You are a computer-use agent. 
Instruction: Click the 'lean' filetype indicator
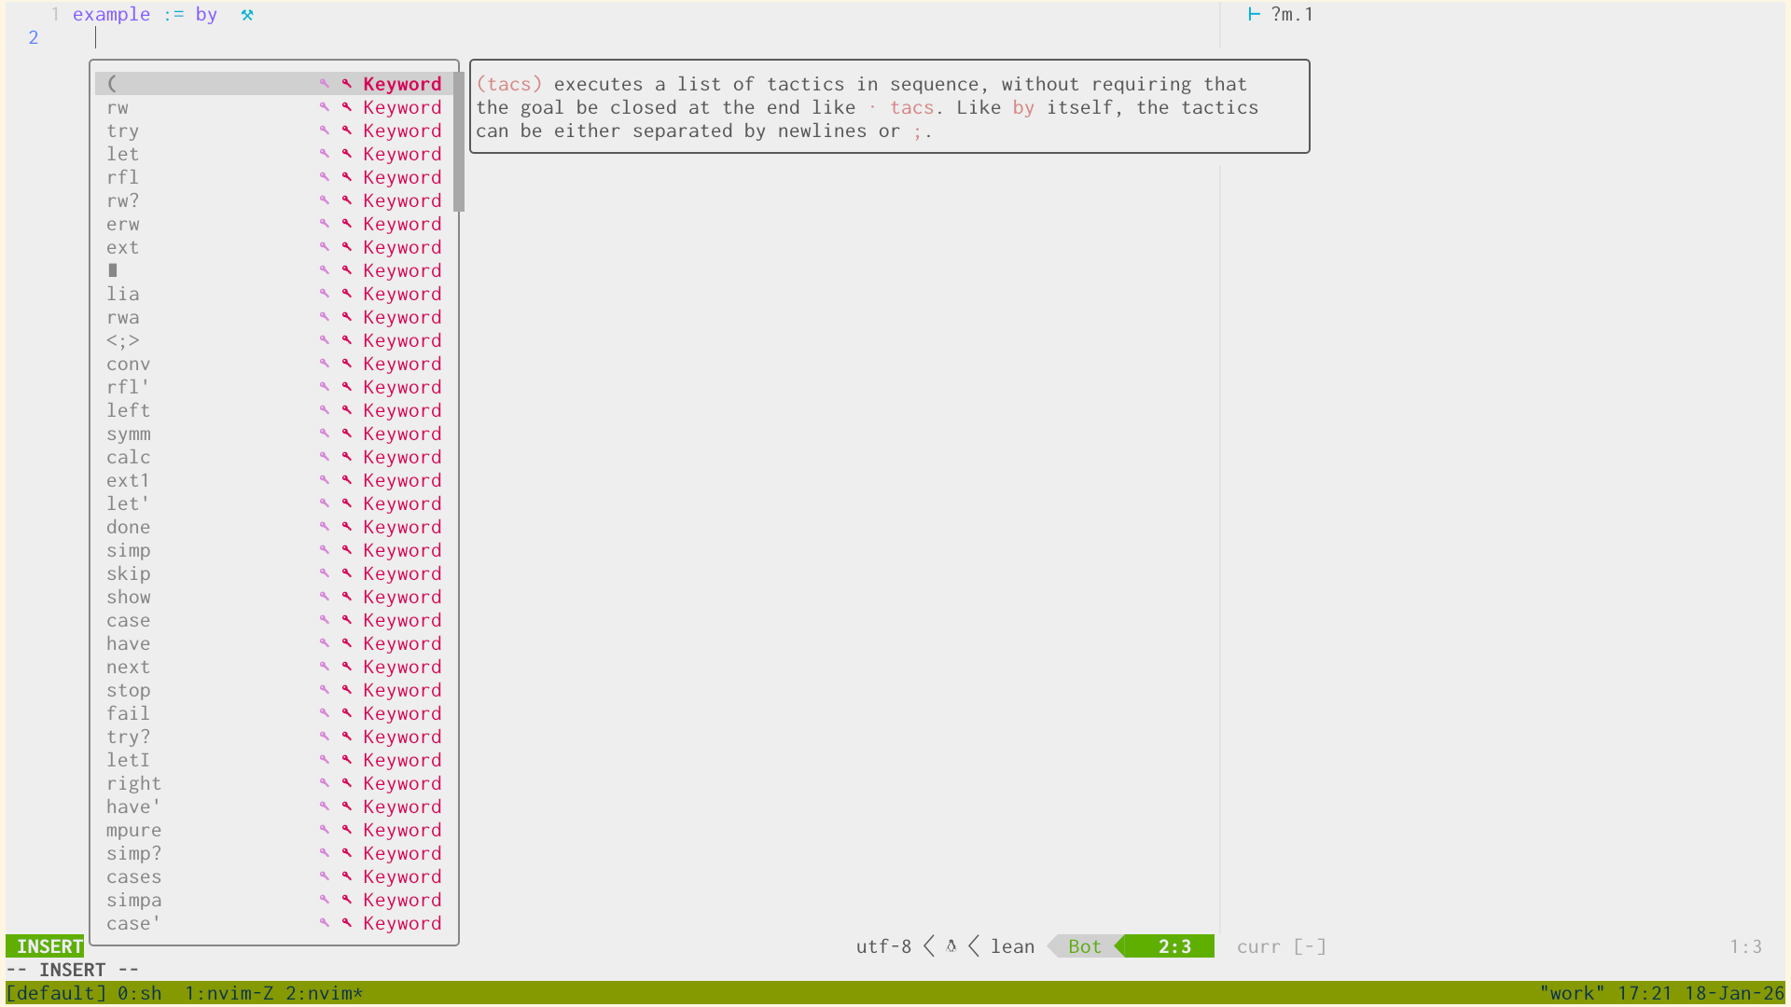(x=1012, y=946)
